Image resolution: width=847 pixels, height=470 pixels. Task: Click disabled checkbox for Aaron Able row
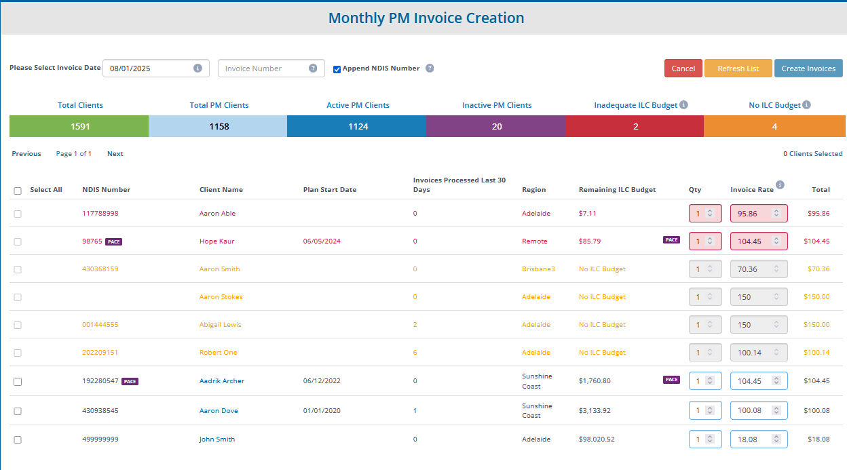(18, 214)
